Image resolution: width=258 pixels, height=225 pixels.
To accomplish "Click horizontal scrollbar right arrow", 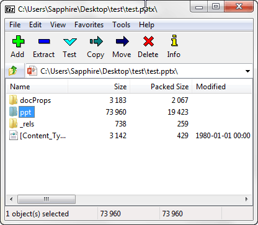I will click(x=246, y=199).
